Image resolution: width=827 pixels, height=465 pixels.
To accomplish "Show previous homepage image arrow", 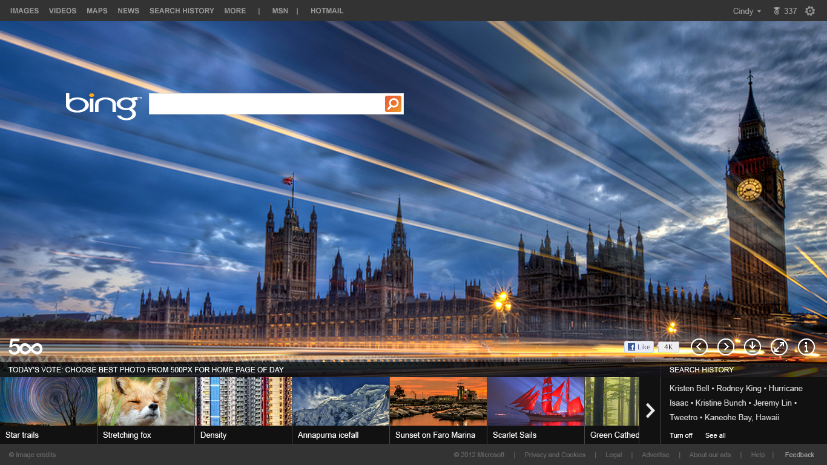I will pyautogui.click(x=699, y=347).
